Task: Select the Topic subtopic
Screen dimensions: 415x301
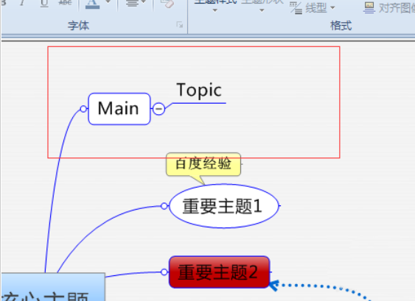Action: (199, 91)
